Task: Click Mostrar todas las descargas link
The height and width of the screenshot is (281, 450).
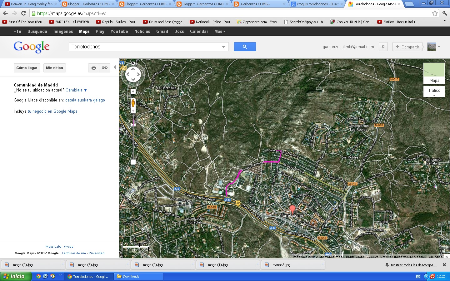Action: click(x=414, y=265)
